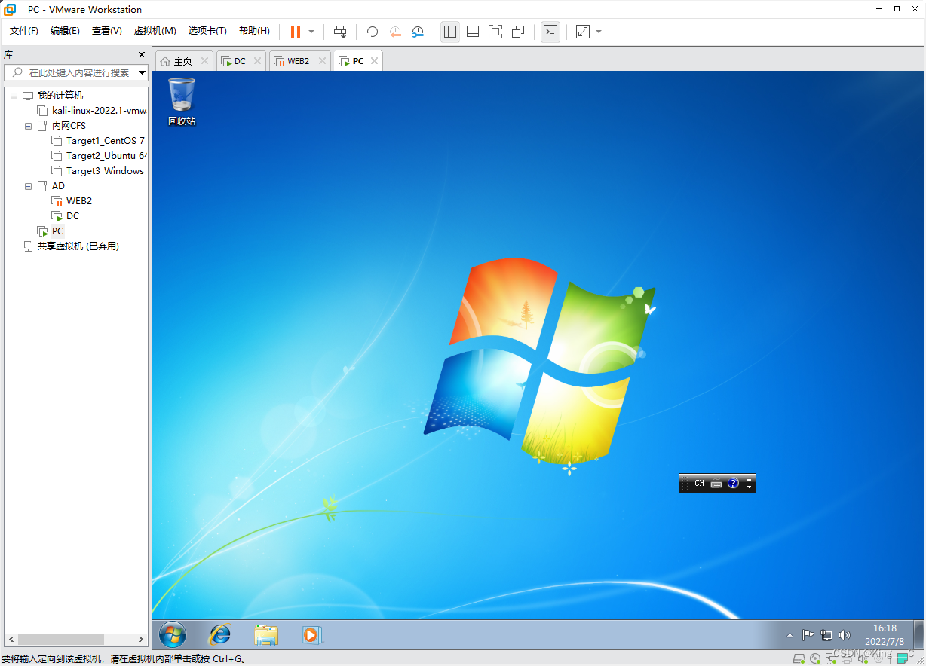Click the VMware hard disk status icon
Viewport: 926px width, 666px height.
click(799, 658)
